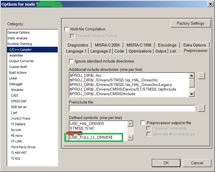This screenshot has height=172, width=215.
Task: Select the Language 2 tab
Action: (x=100, y=51)
